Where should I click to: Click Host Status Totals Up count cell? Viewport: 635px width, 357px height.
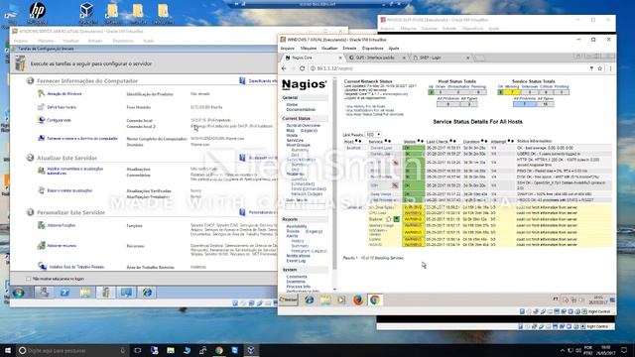(x=431, y=92)
